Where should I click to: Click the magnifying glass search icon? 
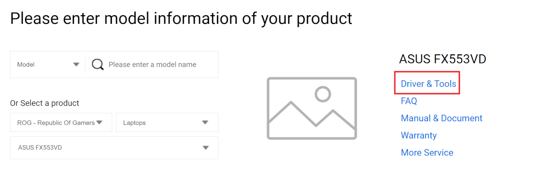point(98,65)
